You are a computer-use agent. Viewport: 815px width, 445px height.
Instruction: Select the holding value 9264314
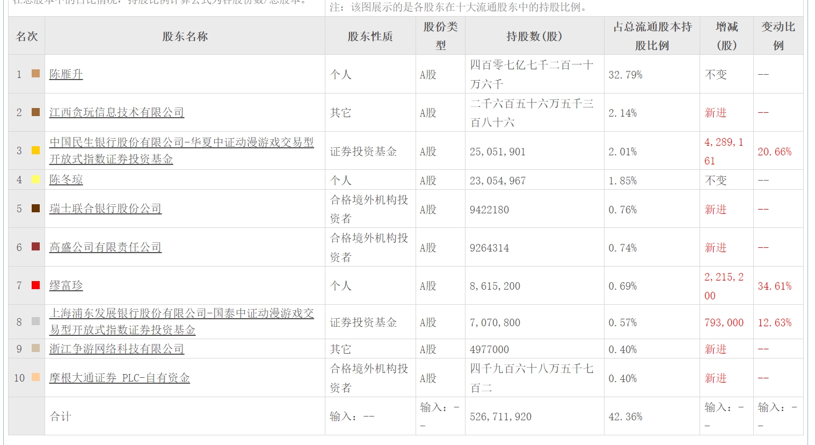pyautogui.click(x=489, y=248)
